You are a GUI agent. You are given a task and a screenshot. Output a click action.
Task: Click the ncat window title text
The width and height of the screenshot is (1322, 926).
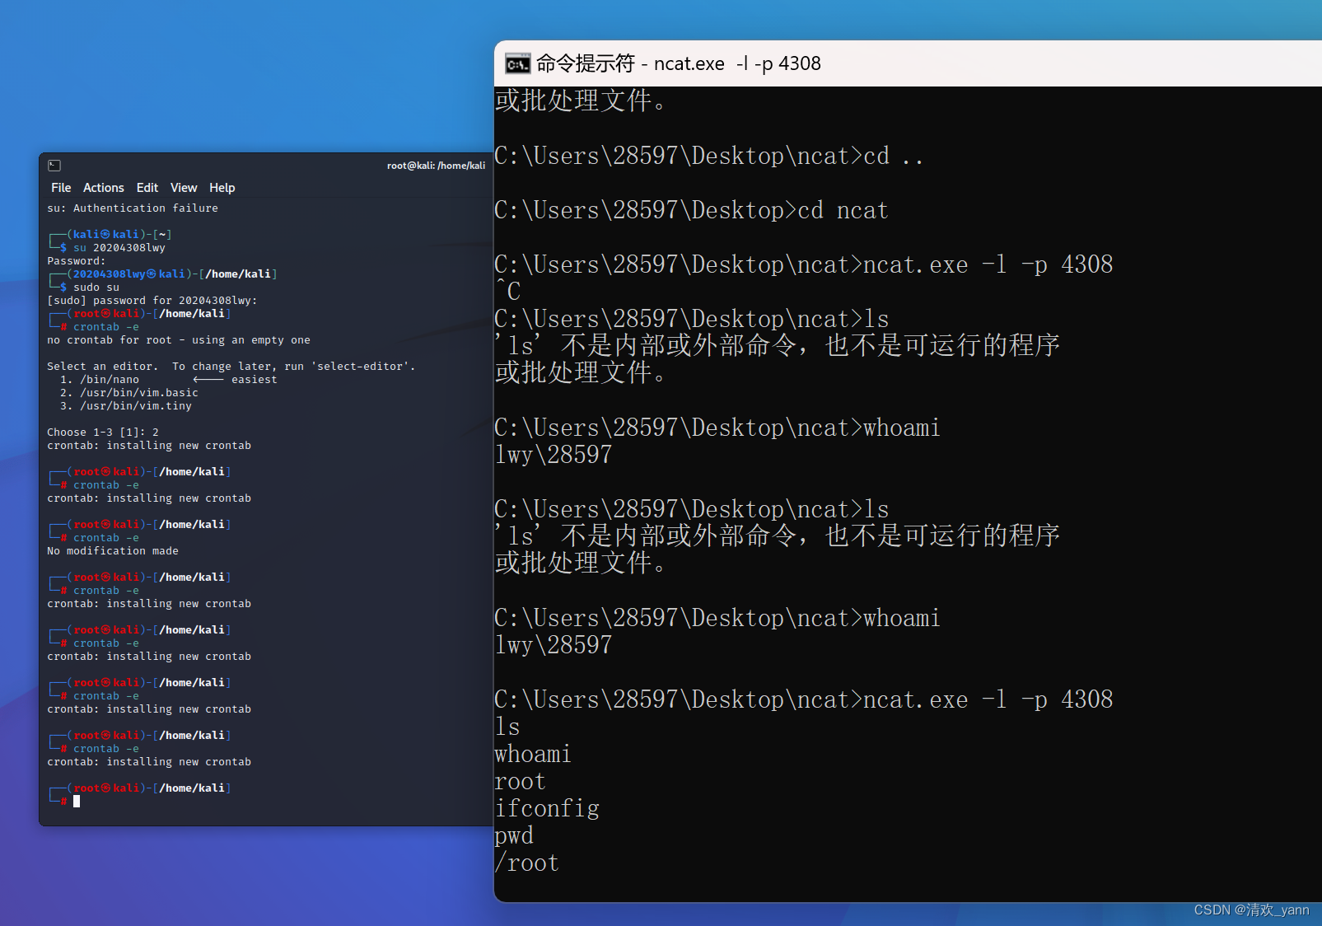[678, 63]
